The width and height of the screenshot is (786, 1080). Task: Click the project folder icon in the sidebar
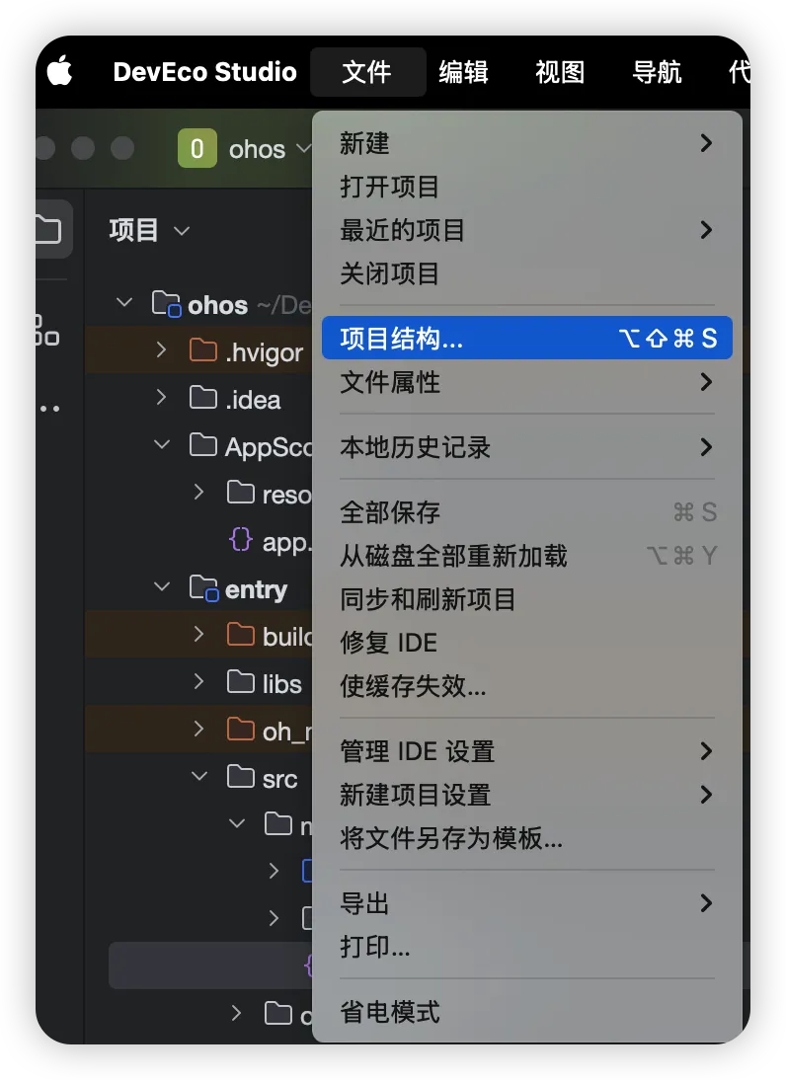(50, 229)
